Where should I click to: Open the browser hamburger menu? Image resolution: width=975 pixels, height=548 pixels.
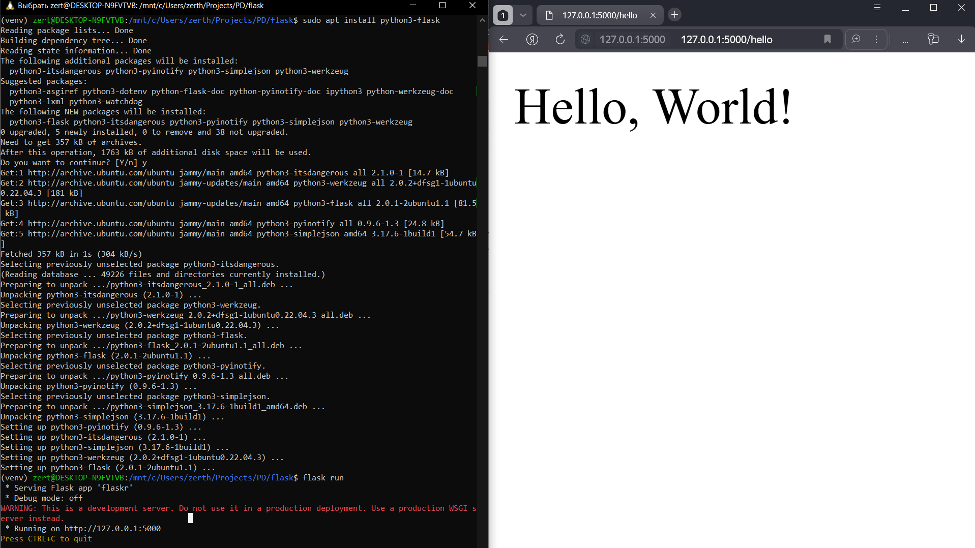[877, 7]
